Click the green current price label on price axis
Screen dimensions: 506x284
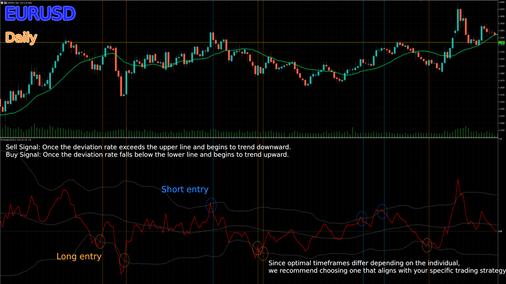click(x=501, y=42)
